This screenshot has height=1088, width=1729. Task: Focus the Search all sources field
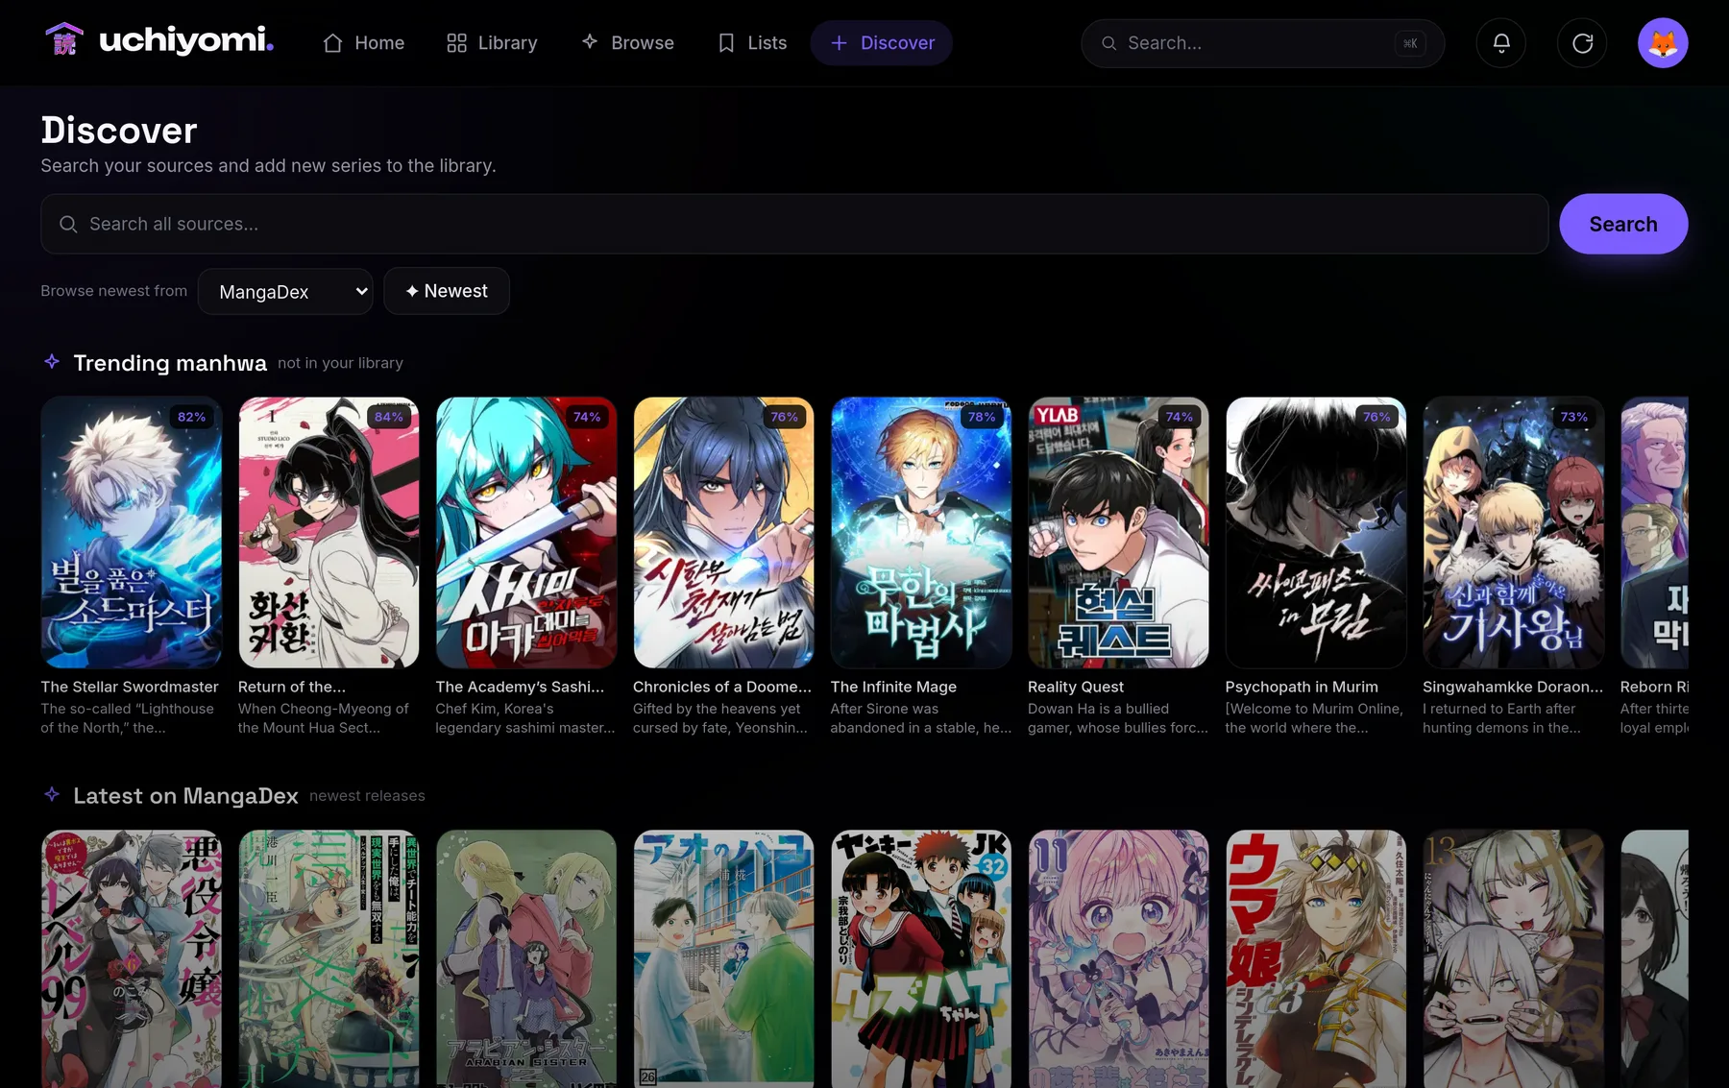tap(794, 224)
